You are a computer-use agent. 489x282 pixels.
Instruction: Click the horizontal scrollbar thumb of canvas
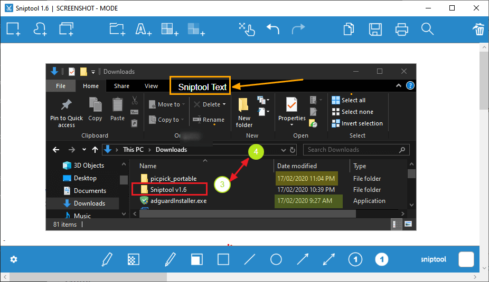pyautogui.click(x=88, y=277)
